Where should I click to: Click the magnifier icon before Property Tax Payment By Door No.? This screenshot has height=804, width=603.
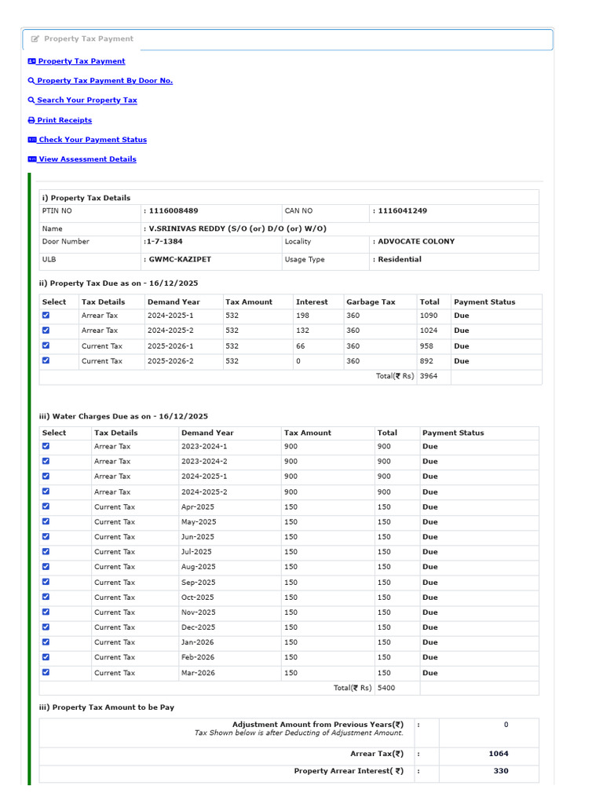(x=31, y=81)
